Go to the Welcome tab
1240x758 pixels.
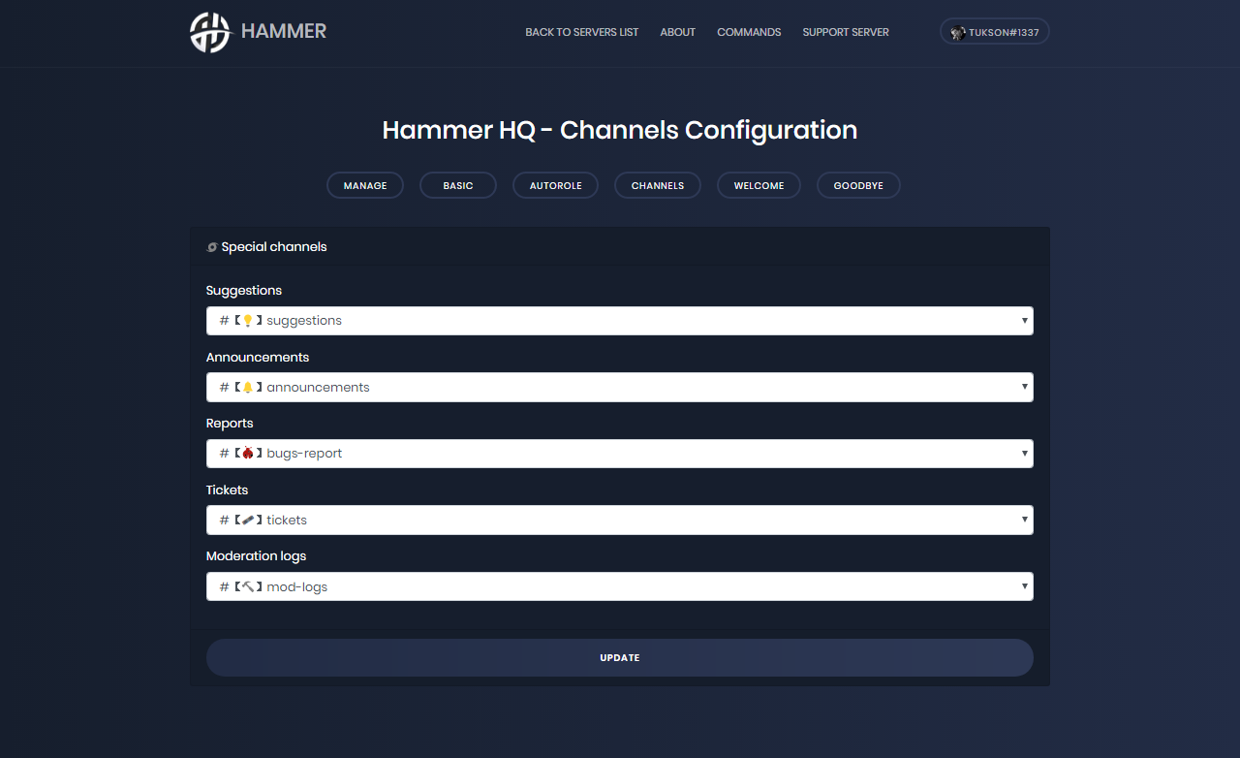pyautogui.click(x=759, y=185)
